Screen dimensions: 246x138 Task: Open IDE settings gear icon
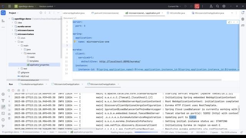pos(224,6)
